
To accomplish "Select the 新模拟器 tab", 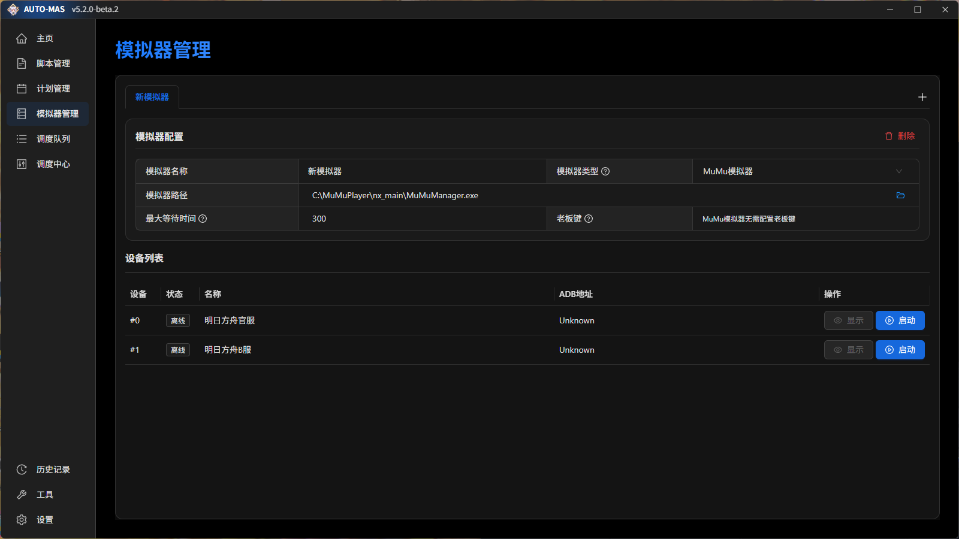I will pyautogui.click(x=152, y=97).
